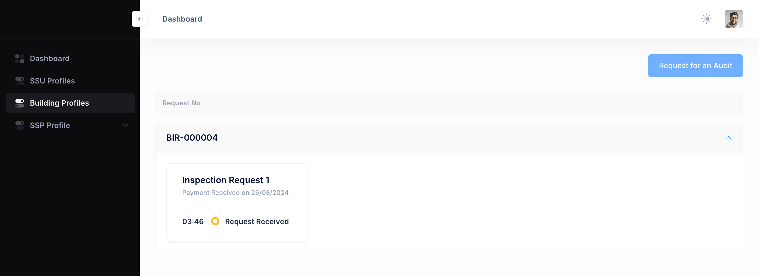Toggle the light/dark theme sun icon
Image resolution: width=759 pixels, height=276 pixels.
706,19
